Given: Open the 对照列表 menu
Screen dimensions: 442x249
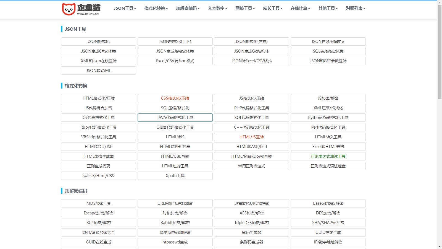Looking at the screenshot, I should (356, 8).
